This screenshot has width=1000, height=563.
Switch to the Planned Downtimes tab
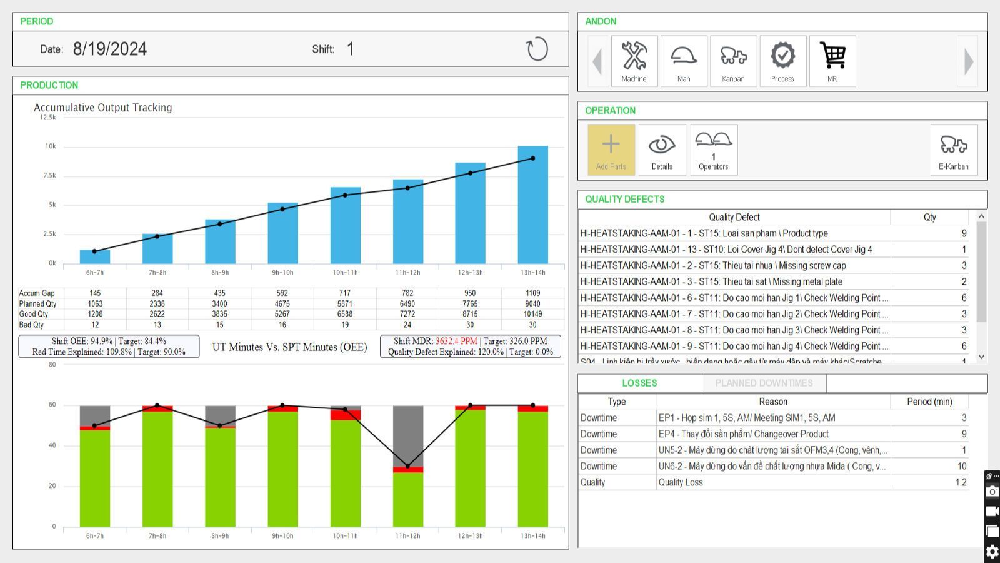(764, 383)
